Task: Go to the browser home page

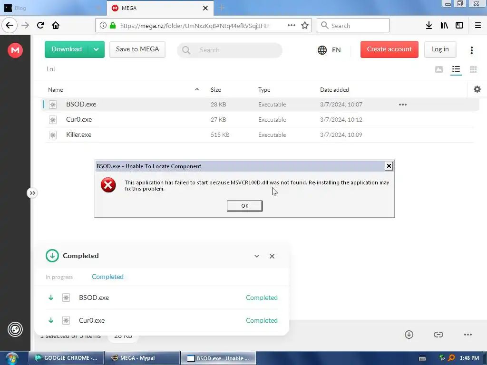Action: pos(56,25)
